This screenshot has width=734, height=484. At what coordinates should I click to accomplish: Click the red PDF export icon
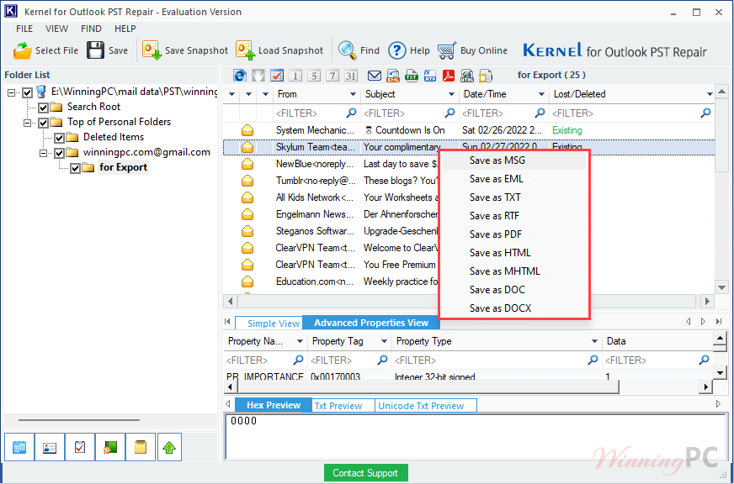(x=449, y=76)
